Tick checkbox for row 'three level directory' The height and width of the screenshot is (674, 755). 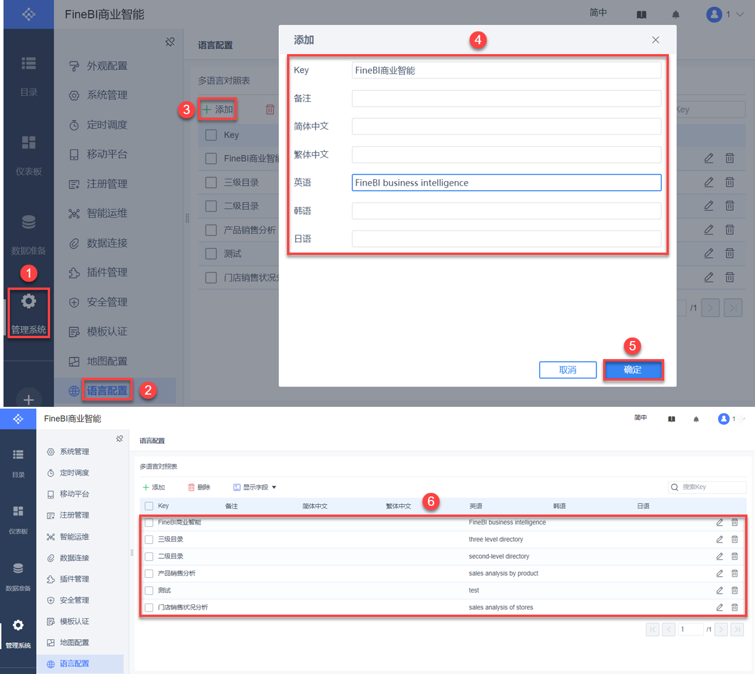click(149, 540)
